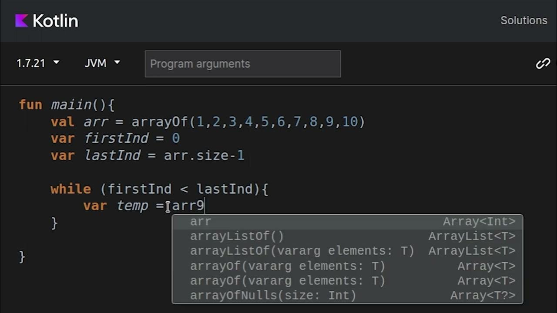The height and width of the screenshot is (313, 557).
Task: Pick arrayListOf(vararg elements: T) suggestion
Action: pos(347,251)
